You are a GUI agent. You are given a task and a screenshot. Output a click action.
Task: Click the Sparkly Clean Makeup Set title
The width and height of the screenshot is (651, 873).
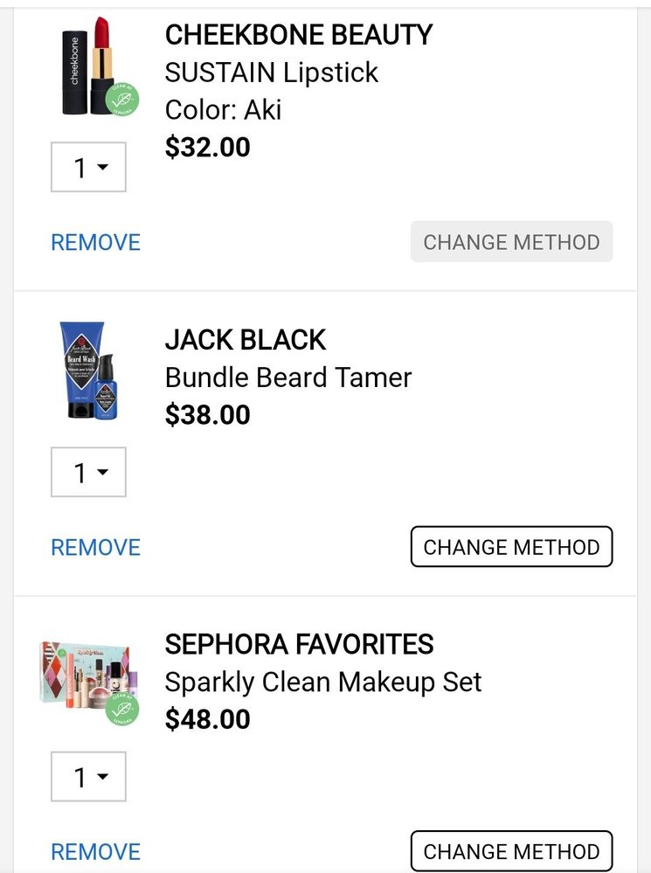click(x=323, y=682)
